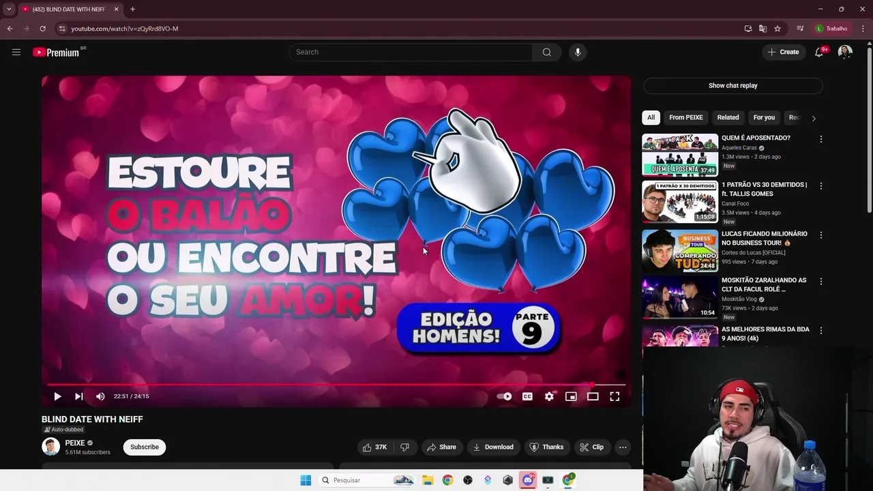Screen dimensions: 873x491
Task: Download the video
Action: tap(492, 447)
